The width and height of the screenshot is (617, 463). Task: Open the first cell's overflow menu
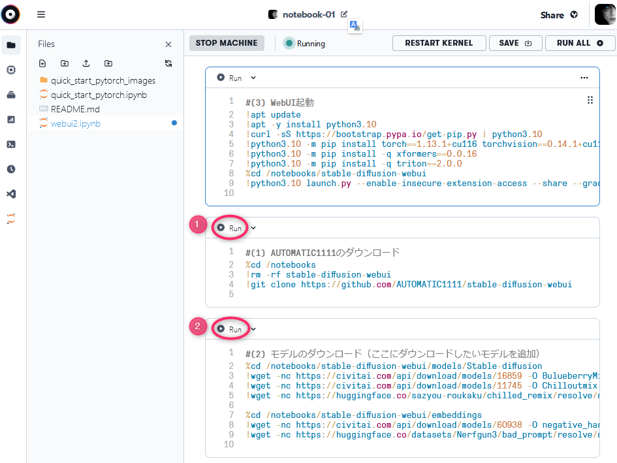click(x=584, y=77)
